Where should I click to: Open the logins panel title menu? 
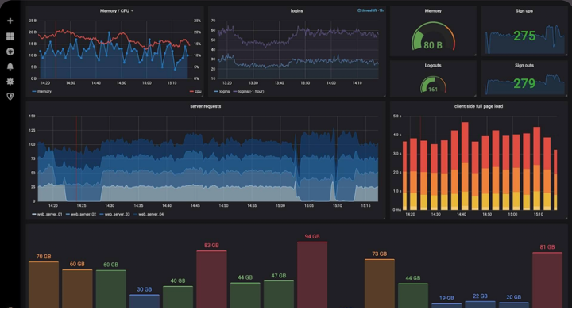pos(296,11)
